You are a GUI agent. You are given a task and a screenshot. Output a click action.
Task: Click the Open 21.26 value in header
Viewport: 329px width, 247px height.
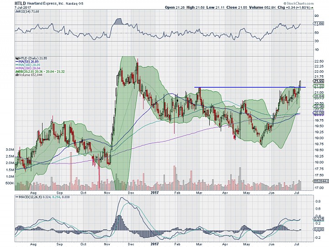tap(175, 7)
